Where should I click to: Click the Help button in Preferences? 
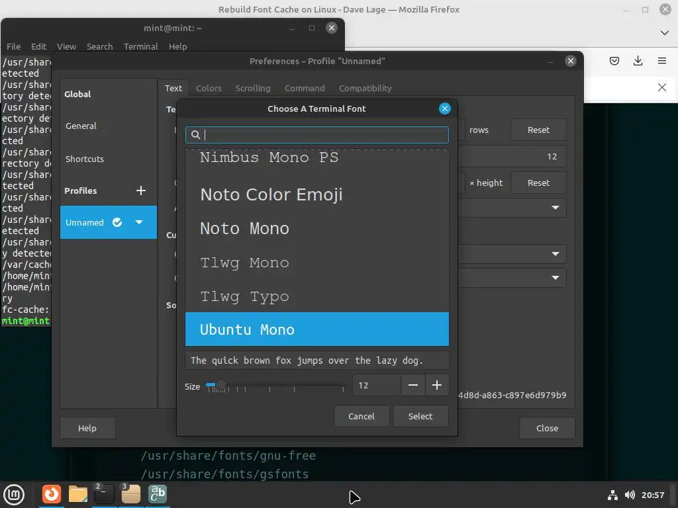point(87,428)
